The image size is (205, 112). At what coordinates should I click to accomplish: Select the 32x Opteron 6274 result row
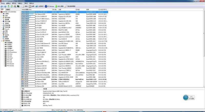(65, 14)
